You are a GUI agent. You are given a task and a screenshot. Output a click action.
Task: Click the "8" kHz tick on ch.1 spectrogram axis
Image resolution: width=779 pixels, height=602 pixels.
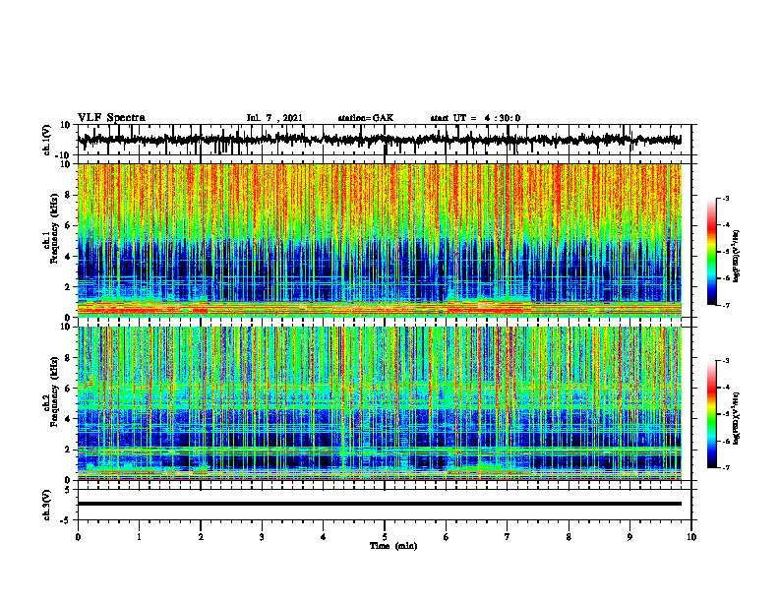[x=69, y=195]
